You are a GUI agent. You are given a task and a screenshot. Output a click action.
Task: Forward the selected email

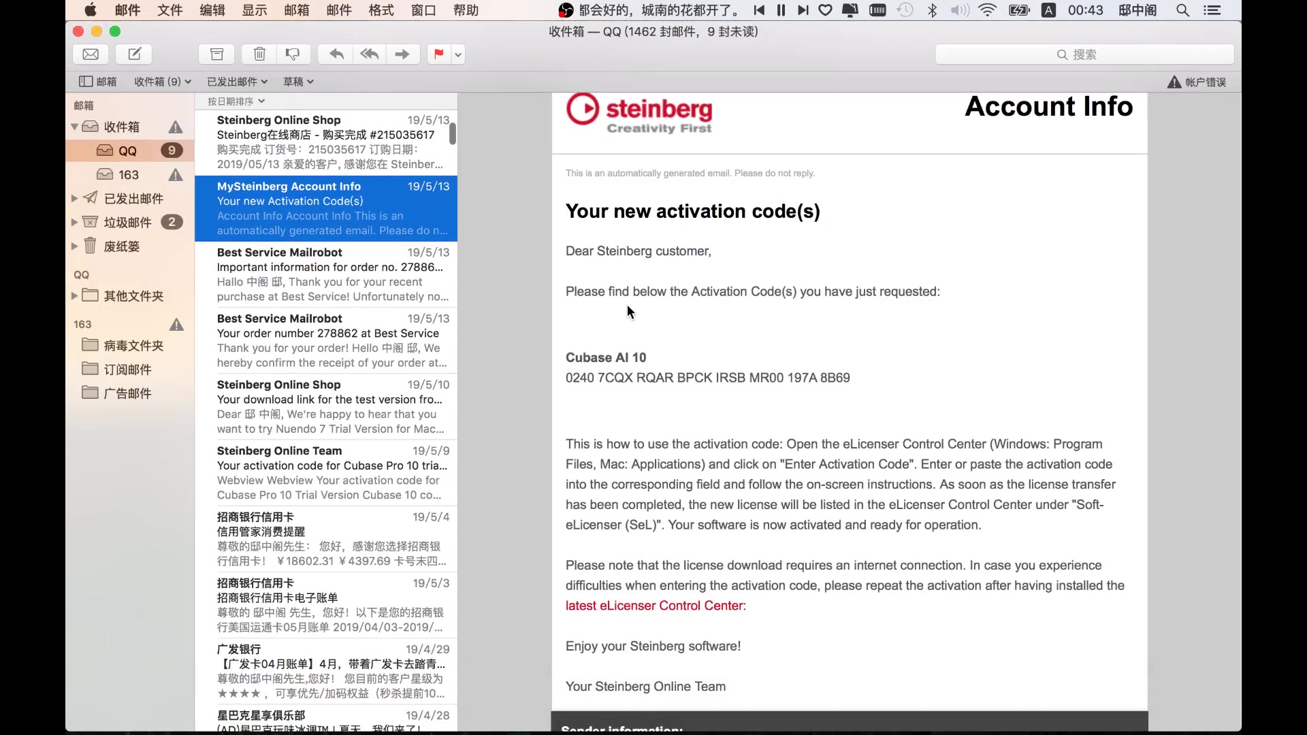(x=402, y=54)
